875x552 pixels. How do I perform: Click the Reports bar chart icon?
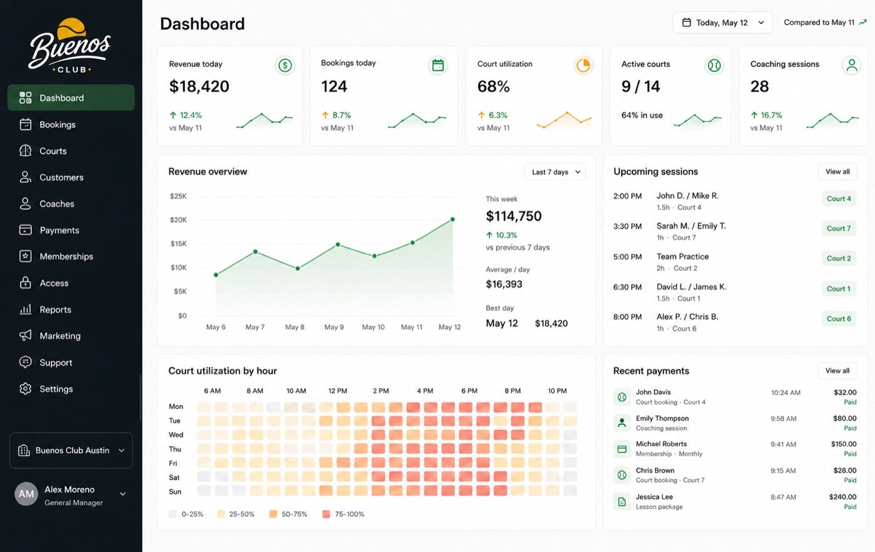(26, 309)
